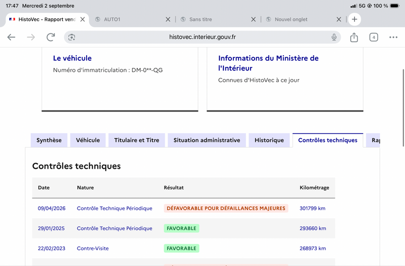Show the open tabs counter icon

click(374, 37)
